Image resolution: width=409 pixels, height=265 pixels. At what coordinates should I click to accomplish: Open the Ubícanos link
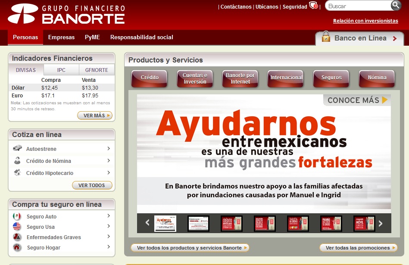[267, 7]
